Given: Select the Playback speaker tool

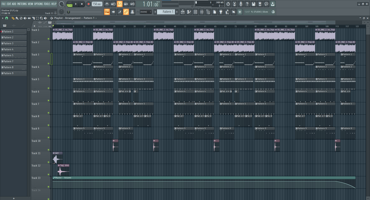Looking at the screenshot, I should (45, 18).
